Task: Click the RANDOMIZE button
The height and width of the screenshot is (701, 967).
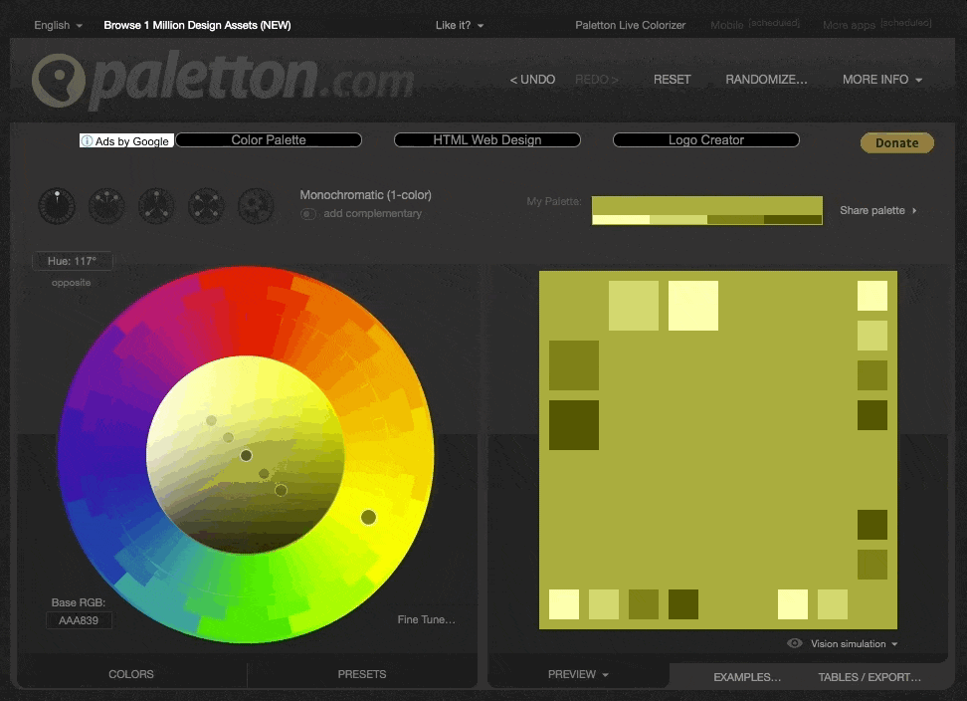Action: [x=766, y=80]
